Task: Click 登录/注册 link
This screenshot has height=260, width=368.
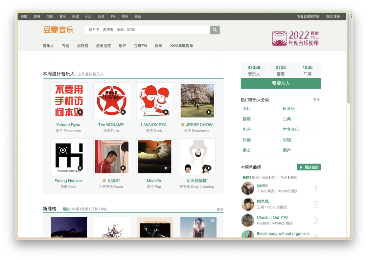Action: [333, 17]
